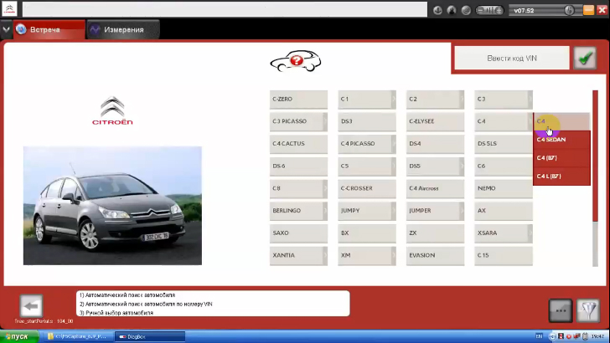Click the round icon beside v07.52

click(569, 11)
